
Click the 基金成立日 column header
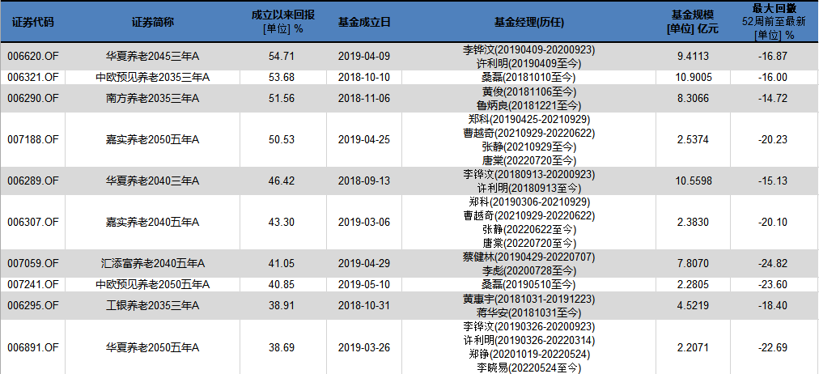[x=364, y=22]
